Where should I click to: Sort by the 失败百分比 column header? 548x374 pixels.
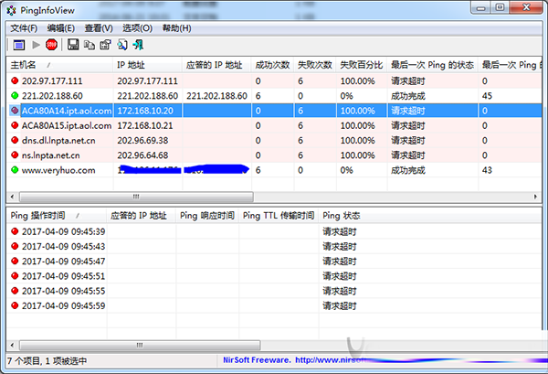(361, 66)
